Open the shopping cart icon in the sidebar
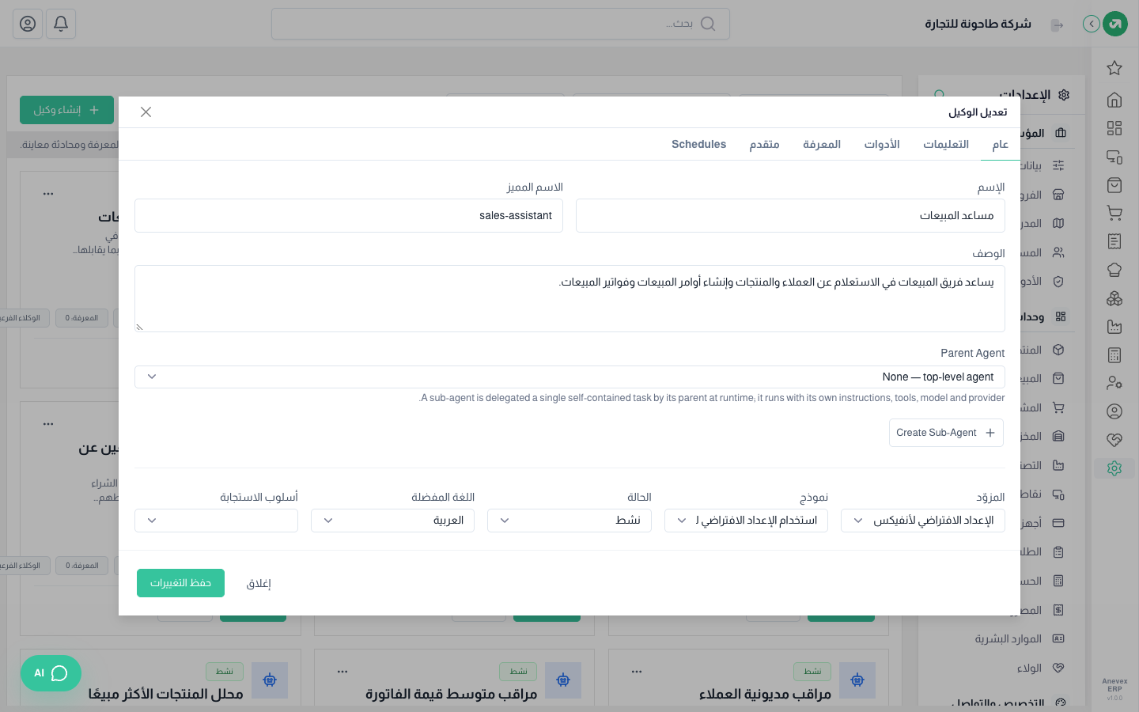This screenshot has height=712, width=1139. pos(1114,214)
